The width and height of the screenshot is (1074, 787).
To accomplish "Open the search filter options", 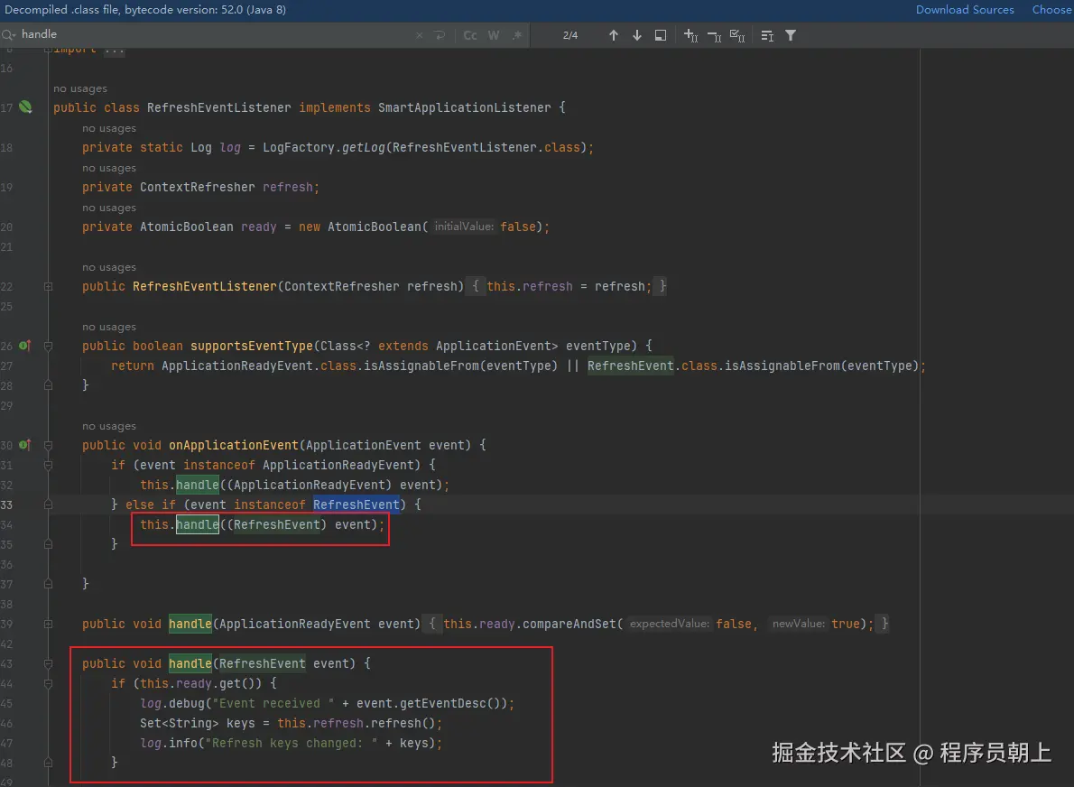I will click(x=791, y=35).
